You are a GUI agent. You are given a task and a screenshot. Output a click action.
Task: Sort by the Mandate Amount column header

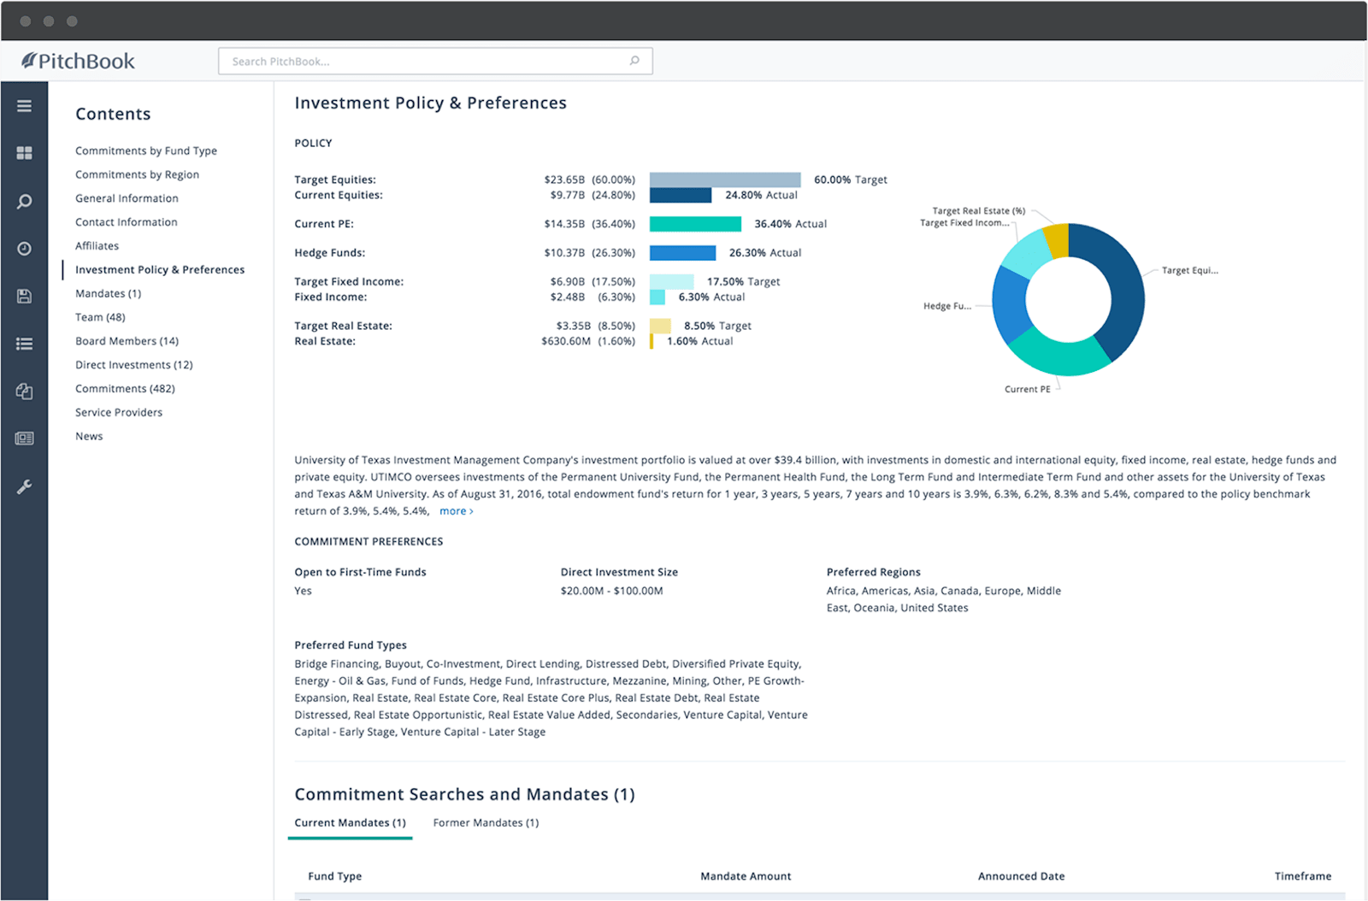(746, 876)
